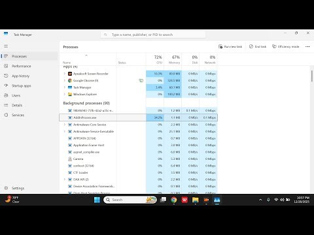Select the AddInProcess.exe process
Image resolution: width=314 pixels, height=235 pixels.
(x=138, y=117)
